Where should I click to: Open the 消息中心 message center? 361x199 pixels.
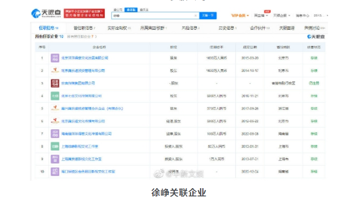point(302,16)
